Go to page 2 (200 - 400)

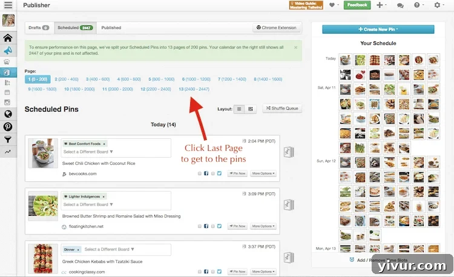tap(67, 79)
